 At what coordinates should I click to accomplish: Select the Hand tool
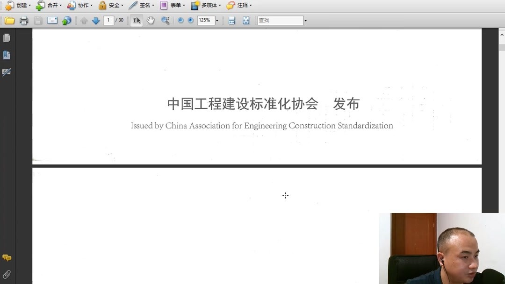coord(150,20)
